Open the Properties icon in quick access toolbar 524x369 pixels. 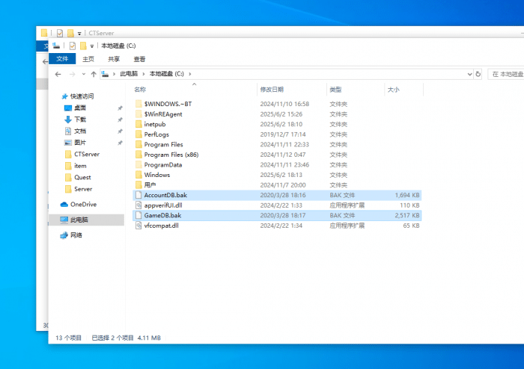[x=73, y=46]
